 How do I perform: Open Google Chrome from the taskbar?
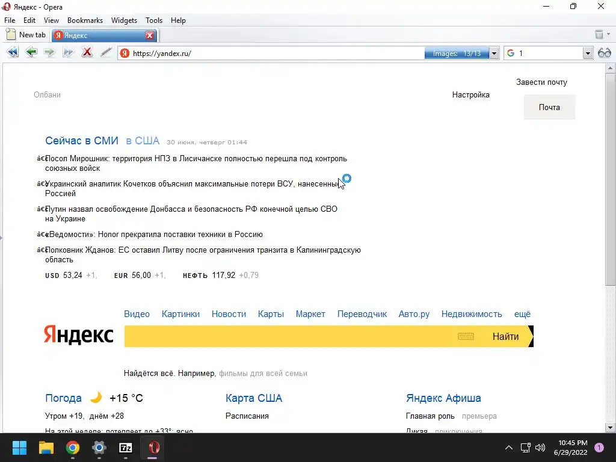tap(73, 448)
